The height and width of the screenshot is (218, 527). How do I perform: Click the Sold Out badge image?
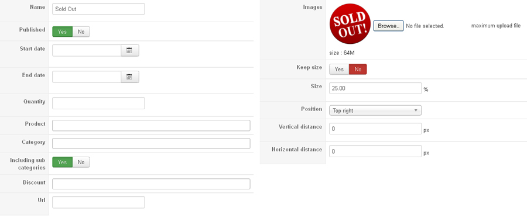tap(350, 23)
